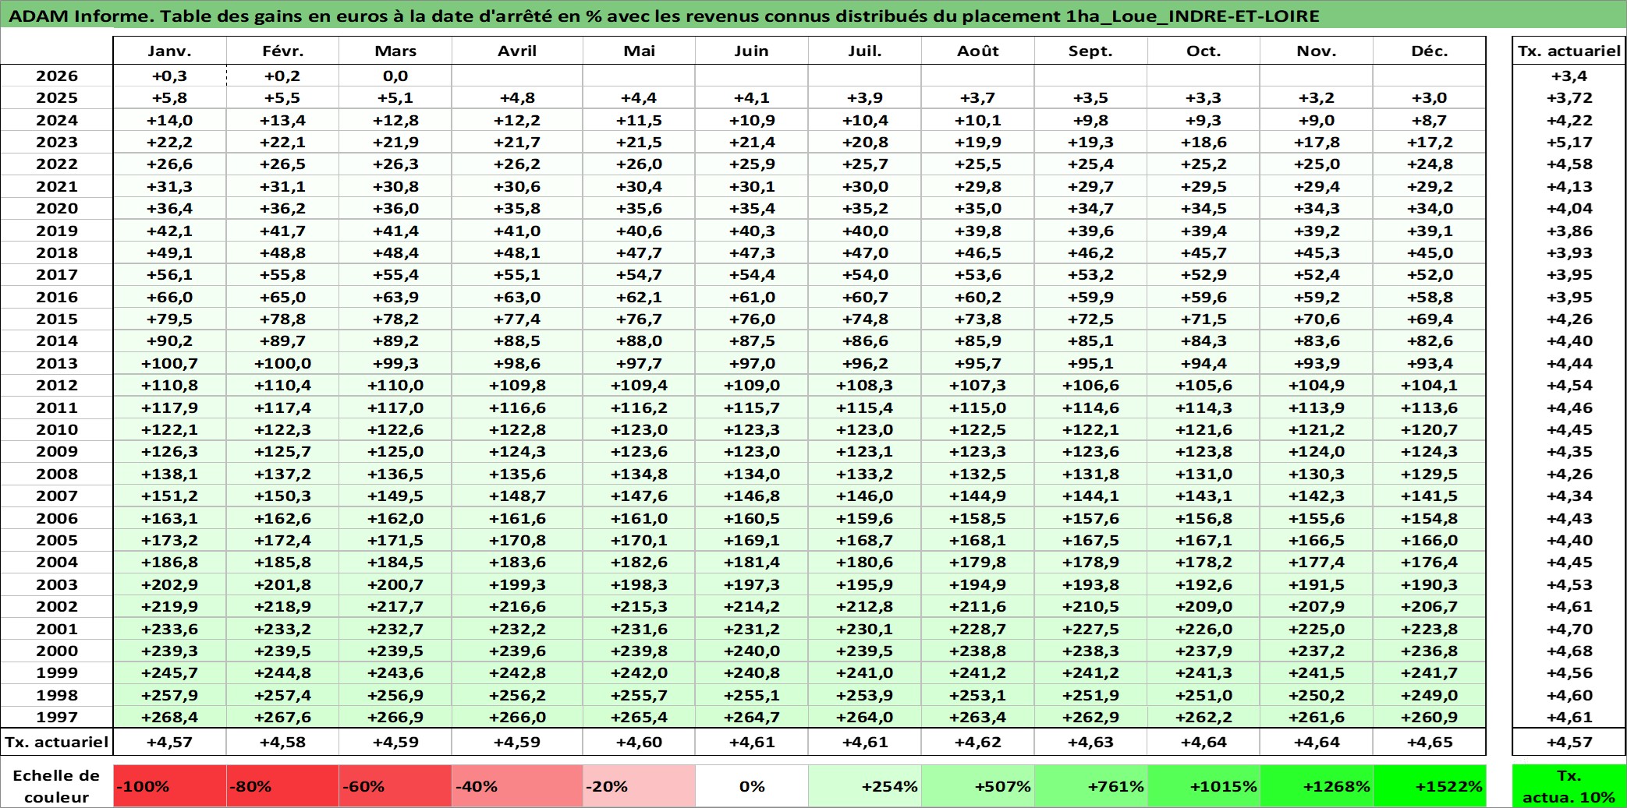Select the '+110,0' cell in Mars 2012
The width and height of the screenshot is (1627, 808).
[x=395, y=385]
